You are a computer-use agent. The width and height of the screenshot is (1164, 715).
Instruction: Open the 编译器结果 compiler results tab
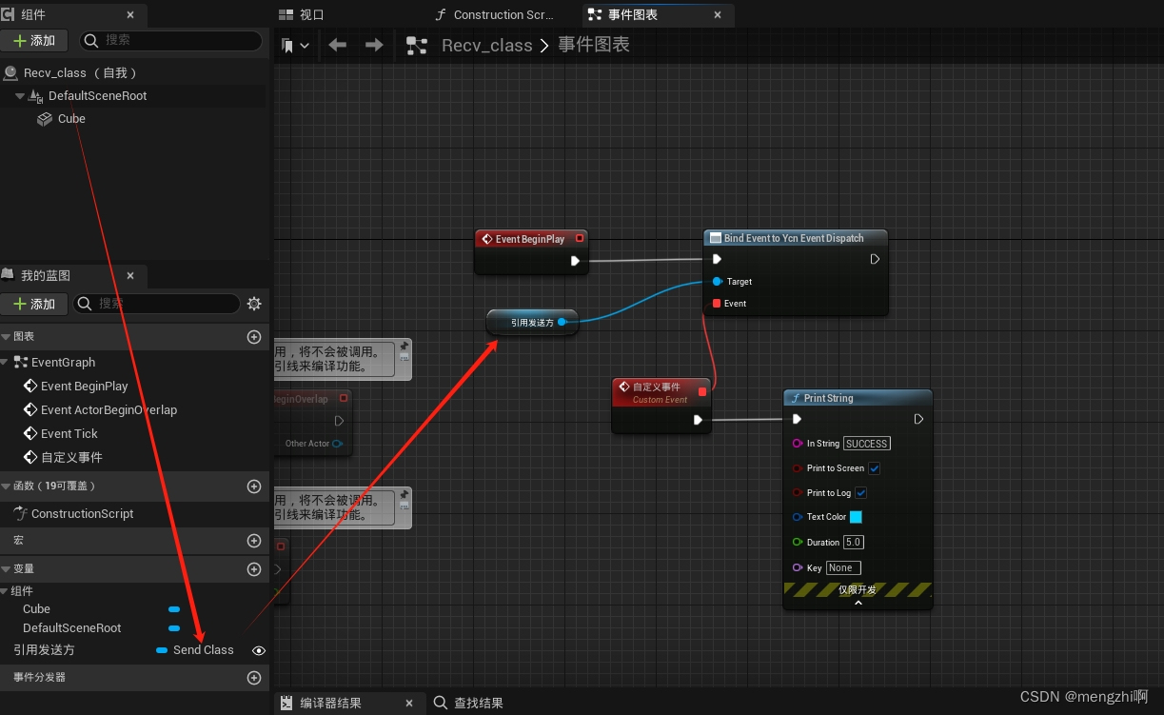pyautogui.click(x=331, y=704)
